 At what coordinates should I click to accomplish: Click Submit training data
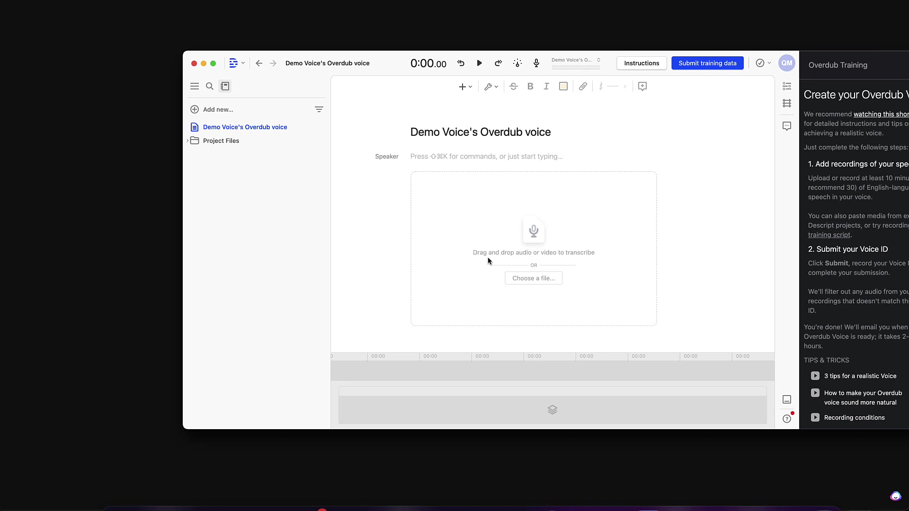tap(707, 63)
